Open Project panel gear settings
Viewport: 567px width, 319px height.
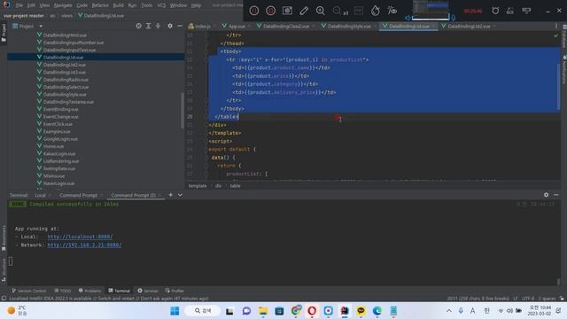coord(170,26)
